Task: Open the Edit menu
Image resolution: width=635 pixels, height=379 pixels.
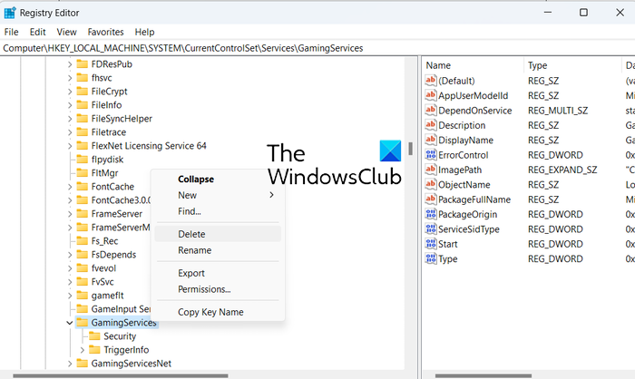Action: click(x=38, y=32)
